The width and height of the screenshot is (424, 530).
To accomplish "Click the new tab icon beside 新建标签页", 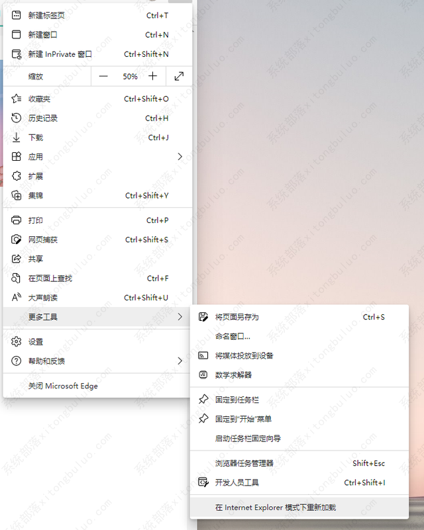I will [x=17, y=15].
